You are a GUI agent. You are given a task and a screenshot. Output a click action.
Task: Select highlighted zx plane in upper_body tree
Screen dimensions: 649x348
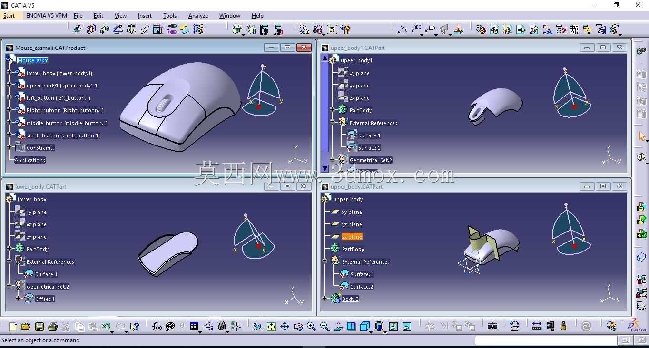(352, 237)
